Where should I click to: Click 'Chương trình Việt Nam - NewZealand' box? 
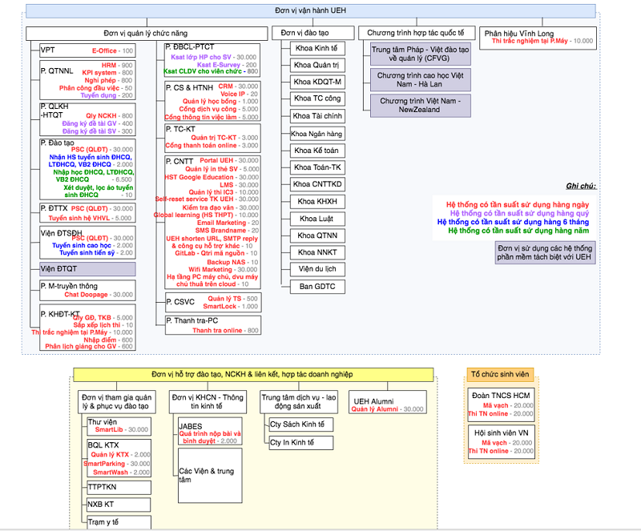tap(420, 106)
